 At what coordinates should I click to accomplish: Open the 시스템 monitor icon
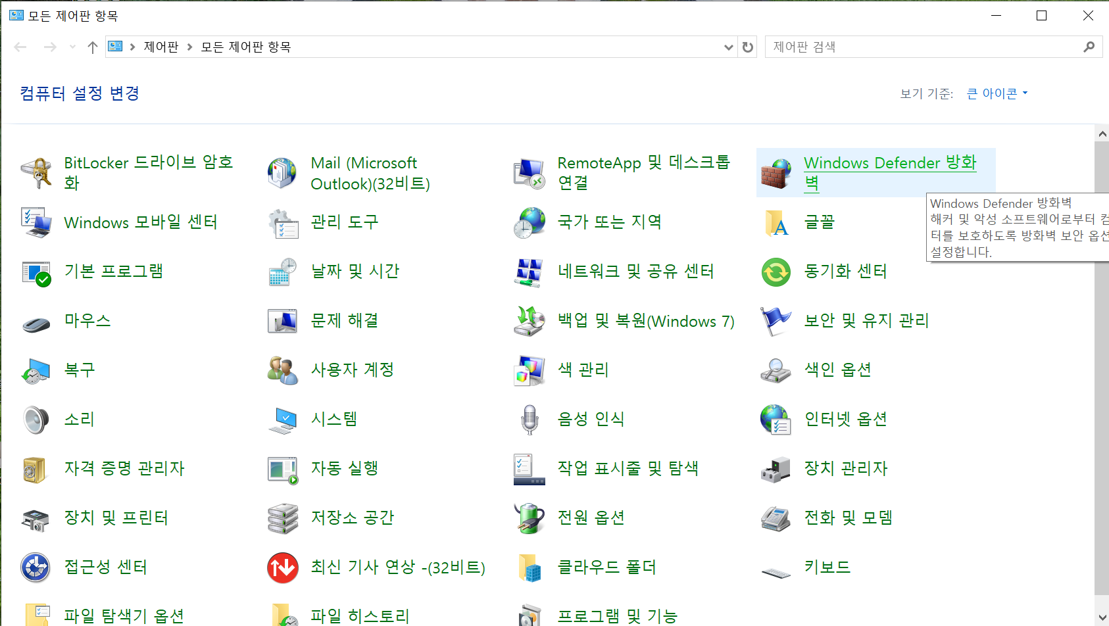coord(282,420)
